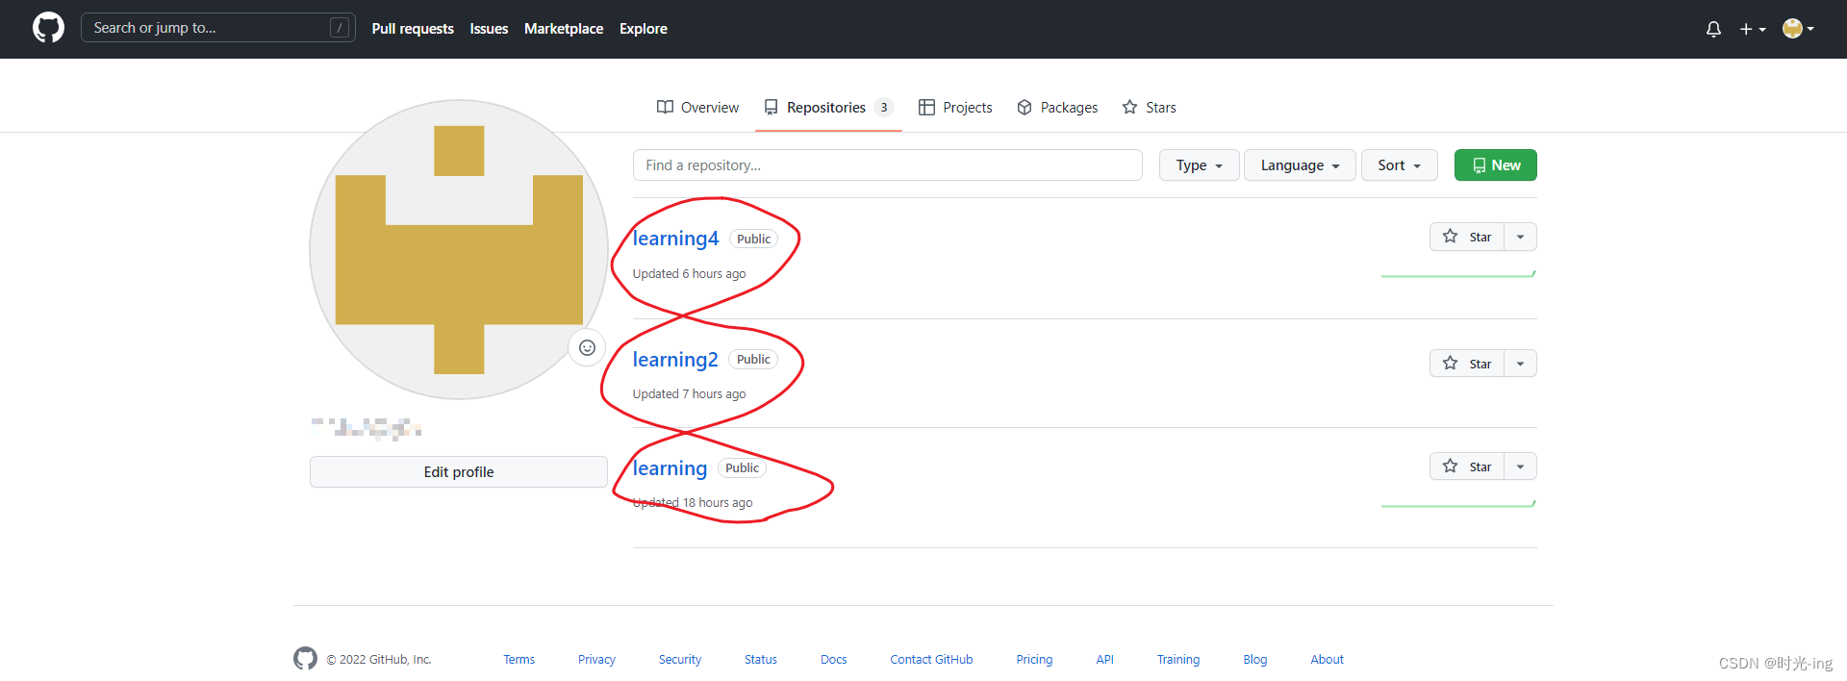Image resolution: width=1847 pixels, height=681 pixels.
Task: Open the notifications bell
Action: 1713,29
